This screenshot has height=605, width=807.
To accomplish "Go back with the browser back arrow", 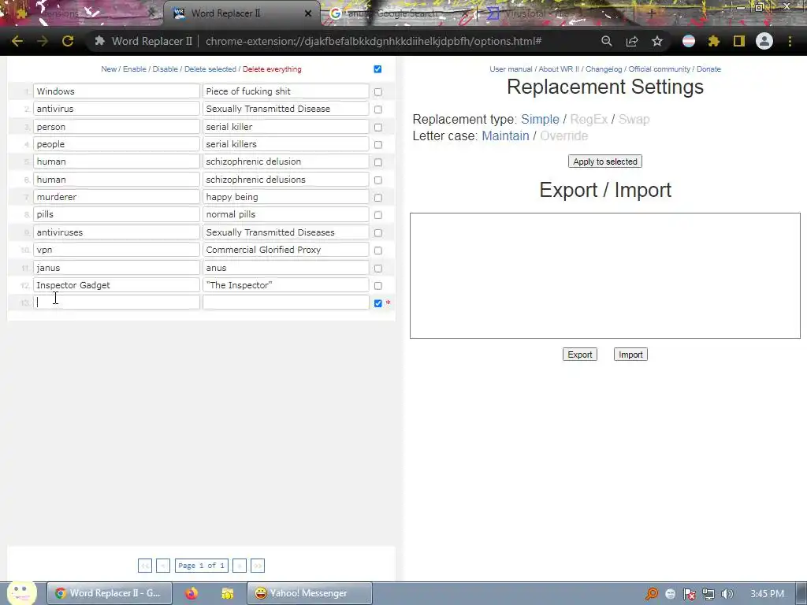I will pyautogui.click(x=17, y=41).
